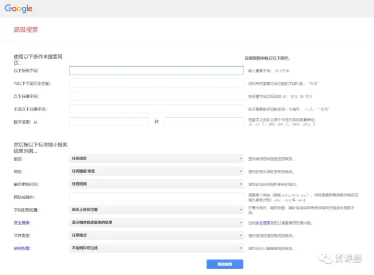Select the 以下任意字词 input field

[x=156, y=96]
